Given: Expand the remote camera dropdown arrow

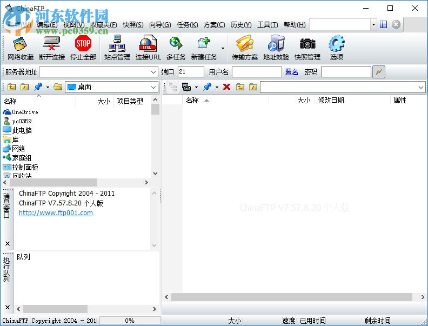Looking at the screenshot, I should (x=196, y=88).
